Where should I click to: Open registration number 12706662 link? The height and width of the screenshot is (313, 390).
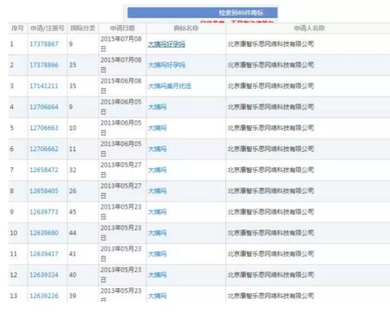tap(44, 149)
